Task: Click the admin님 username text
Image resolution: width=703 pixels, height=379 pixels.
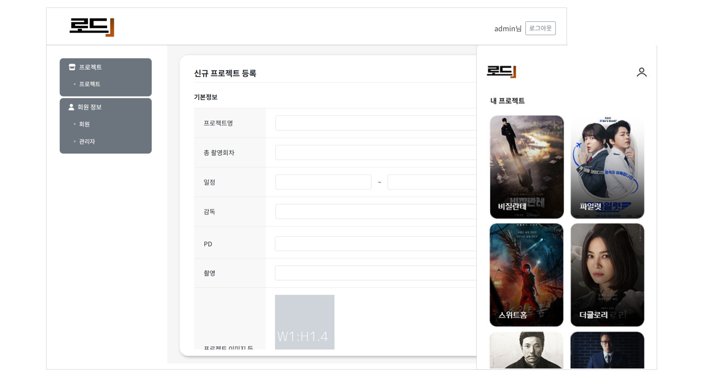Action: (507, 29)
